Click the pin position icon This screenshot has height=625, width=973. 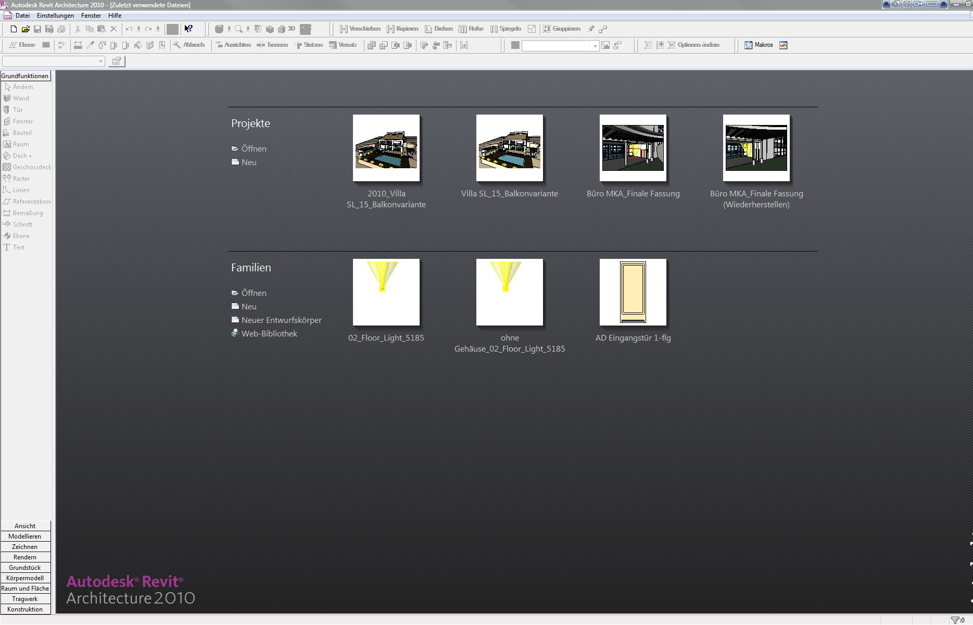tap(591, 29)
